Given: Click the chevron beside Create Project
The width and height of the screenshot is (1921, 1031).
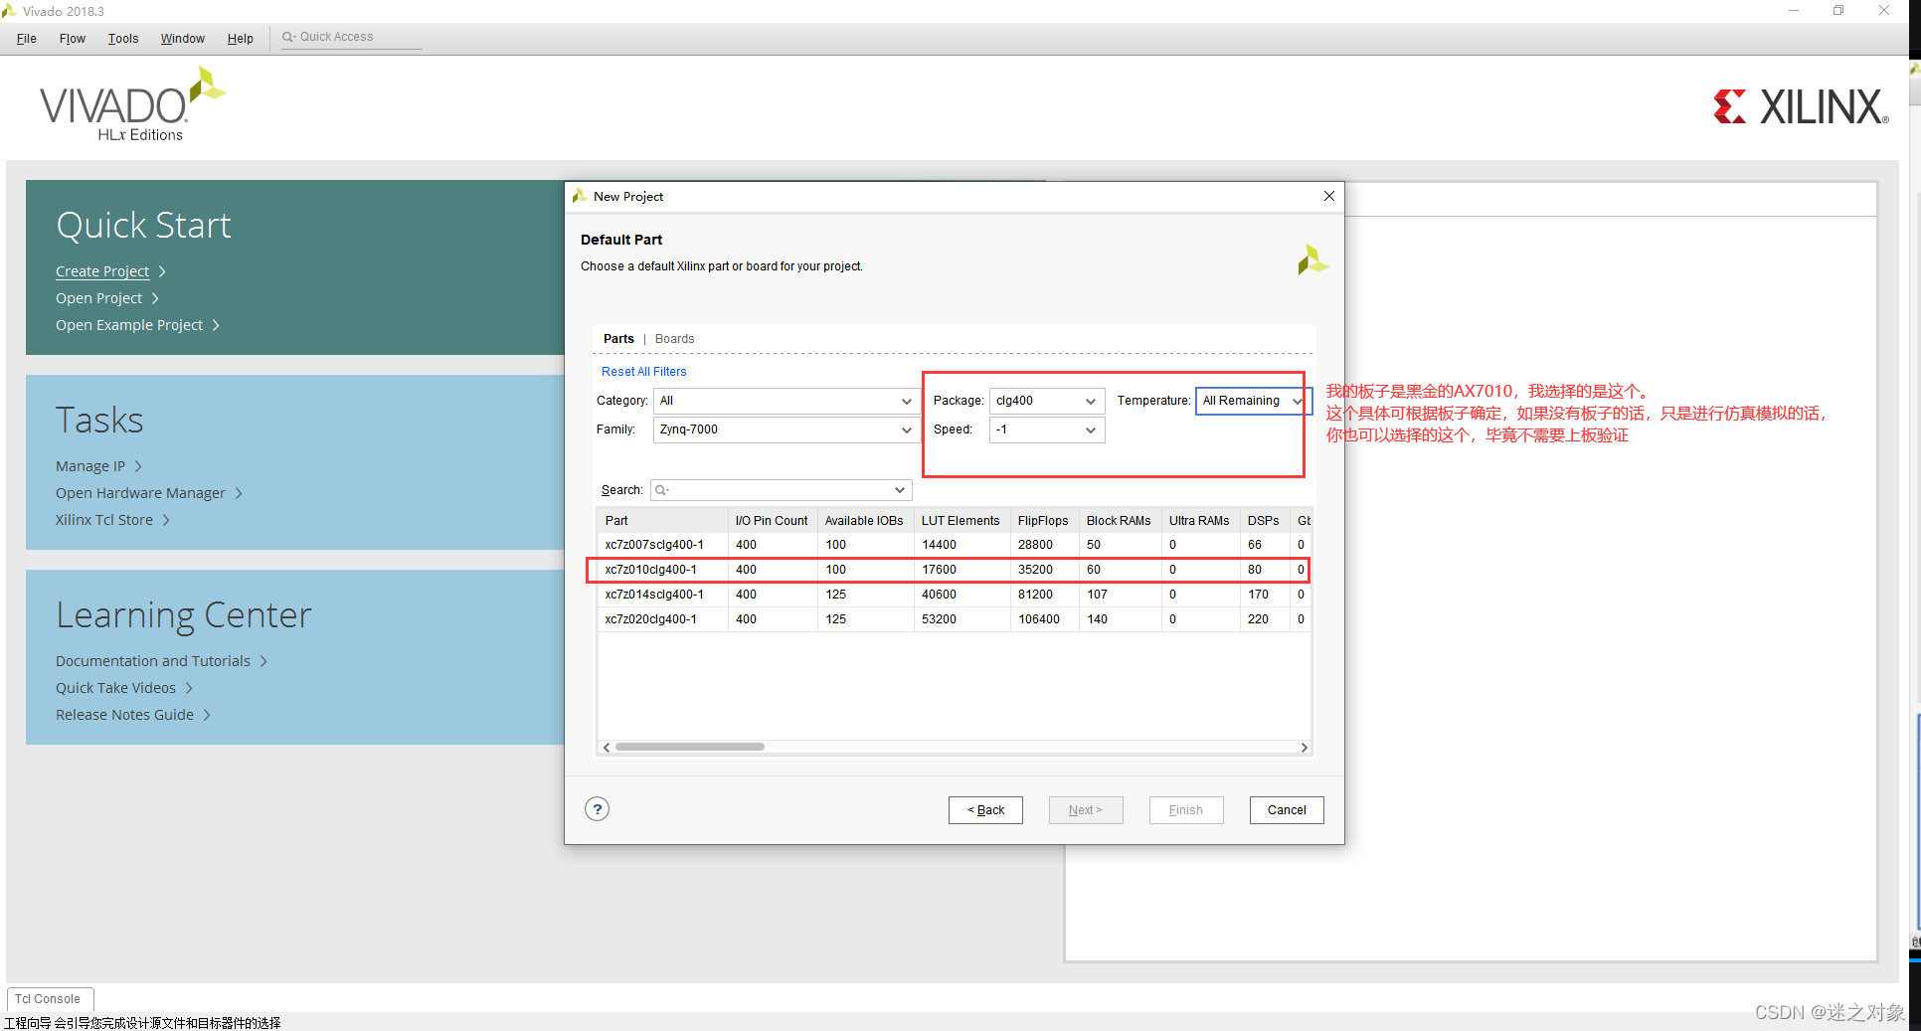Looking at the screenshot, I should point(162,271).
